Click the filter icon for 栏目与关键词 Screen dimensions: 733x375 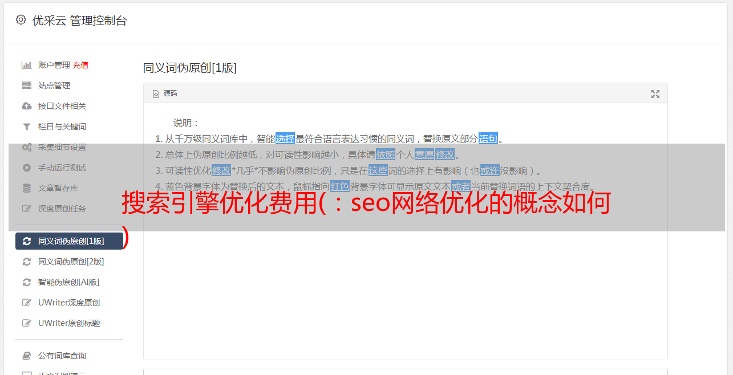coord(26,127)
